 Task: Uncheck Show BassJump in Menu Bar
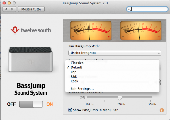(x=70, y=110)
